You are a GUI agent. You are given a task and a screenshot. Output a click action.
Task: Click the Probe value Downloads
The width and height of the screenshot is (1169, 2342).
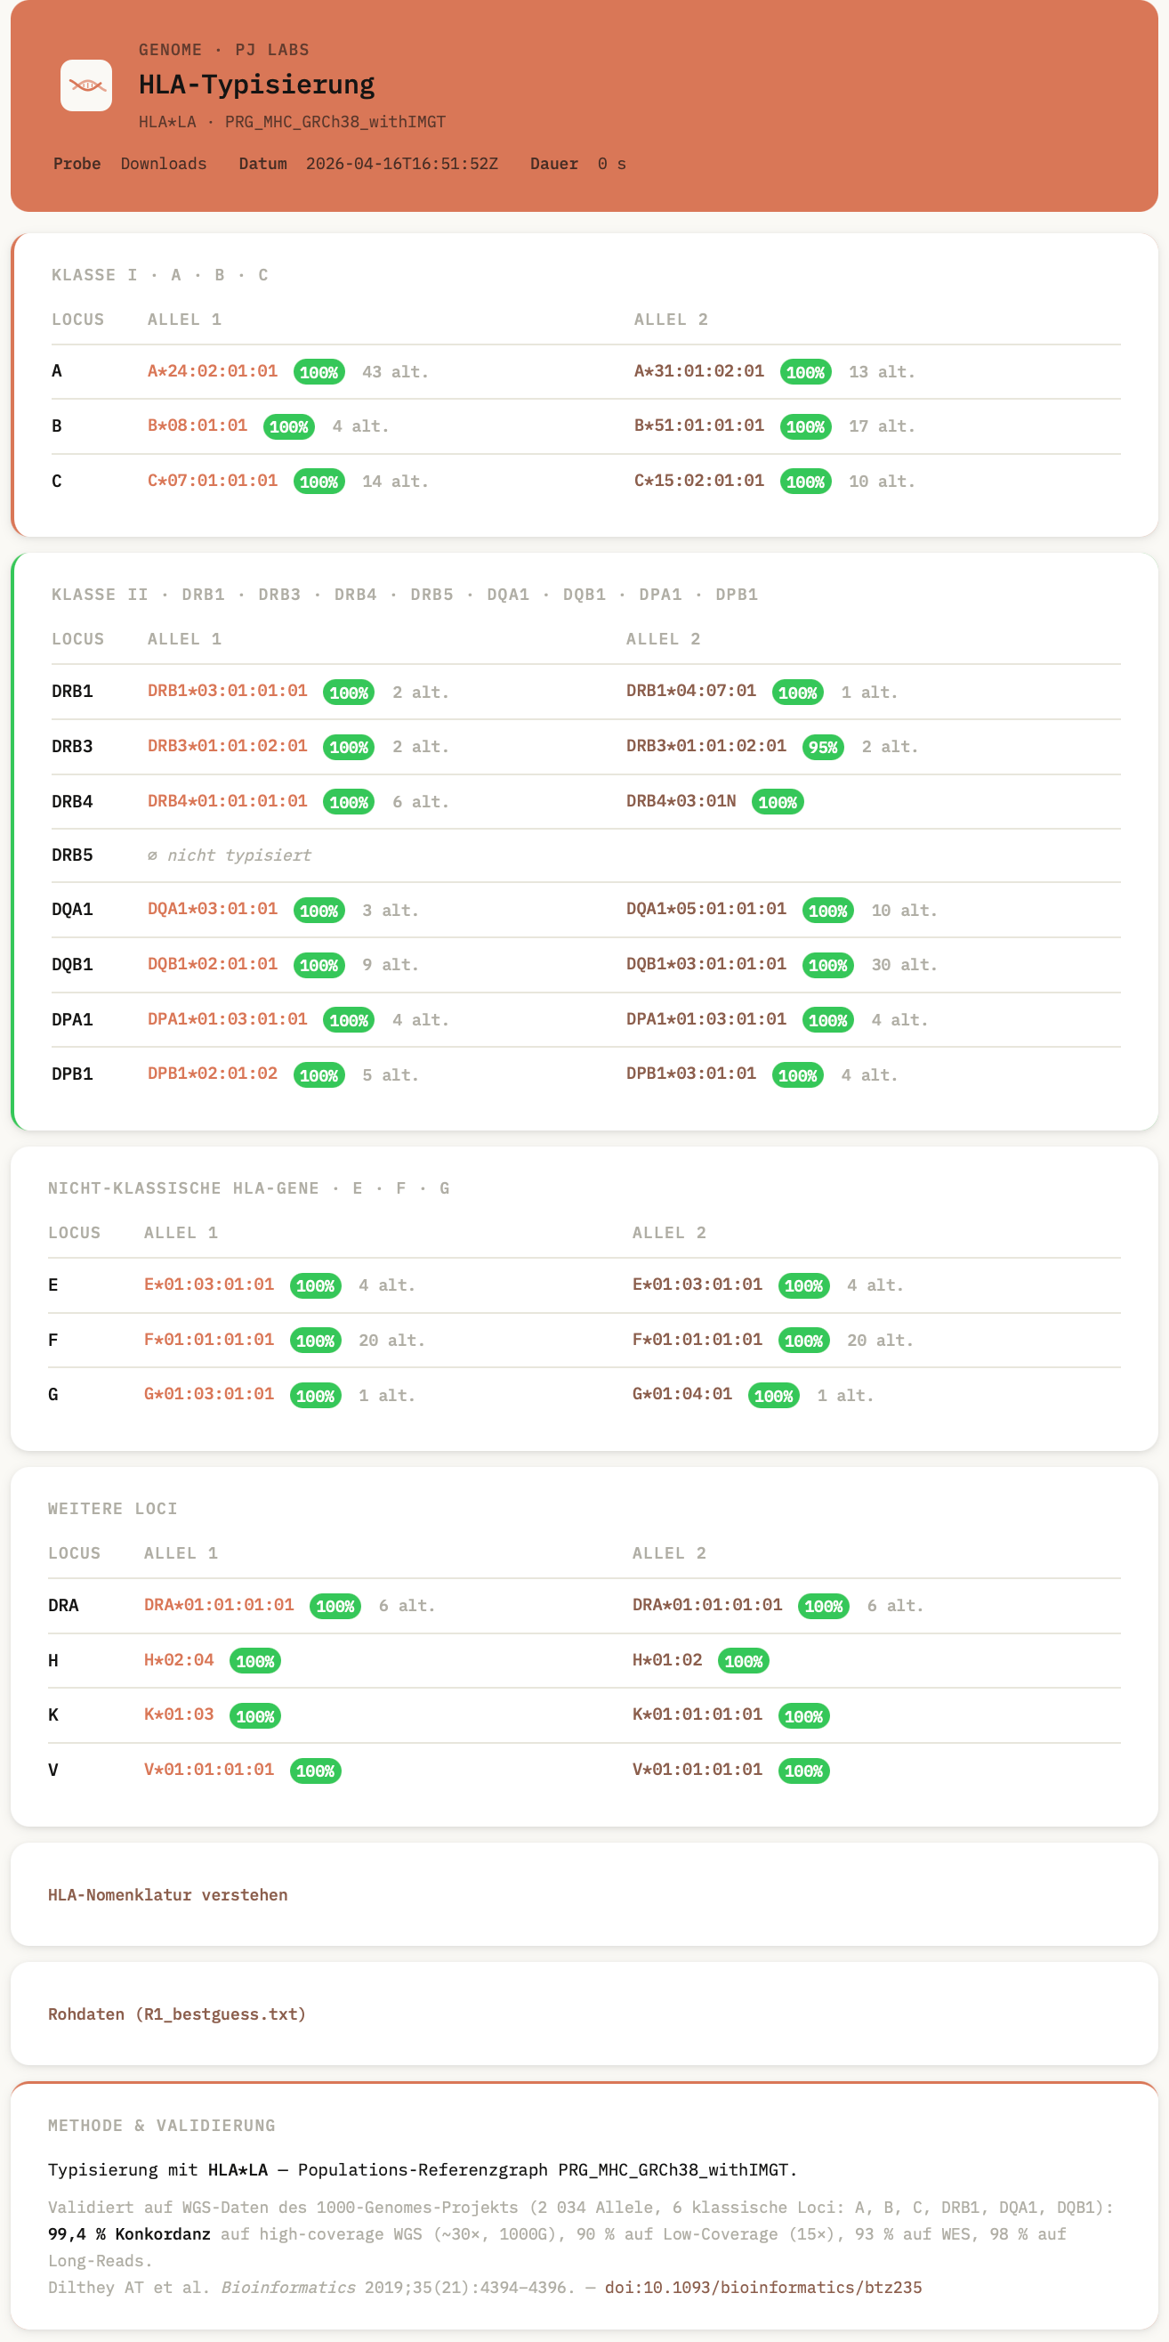click(164, 164)
